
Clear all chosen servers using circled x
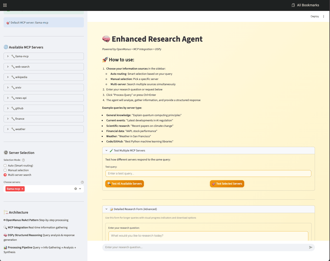76,189
